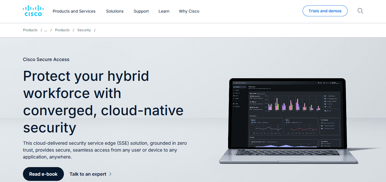
Task: Click the headline "Protect your hybrid workforce"
Action: (103, 102)
